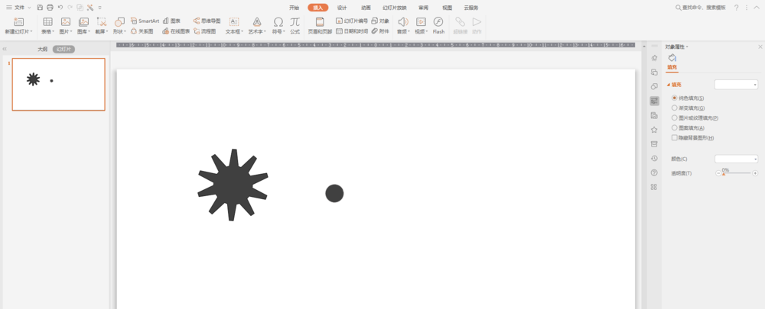Click the 公式 pi formula icon
The width and height of the screenshot is (765, 309).
point(295,22)
